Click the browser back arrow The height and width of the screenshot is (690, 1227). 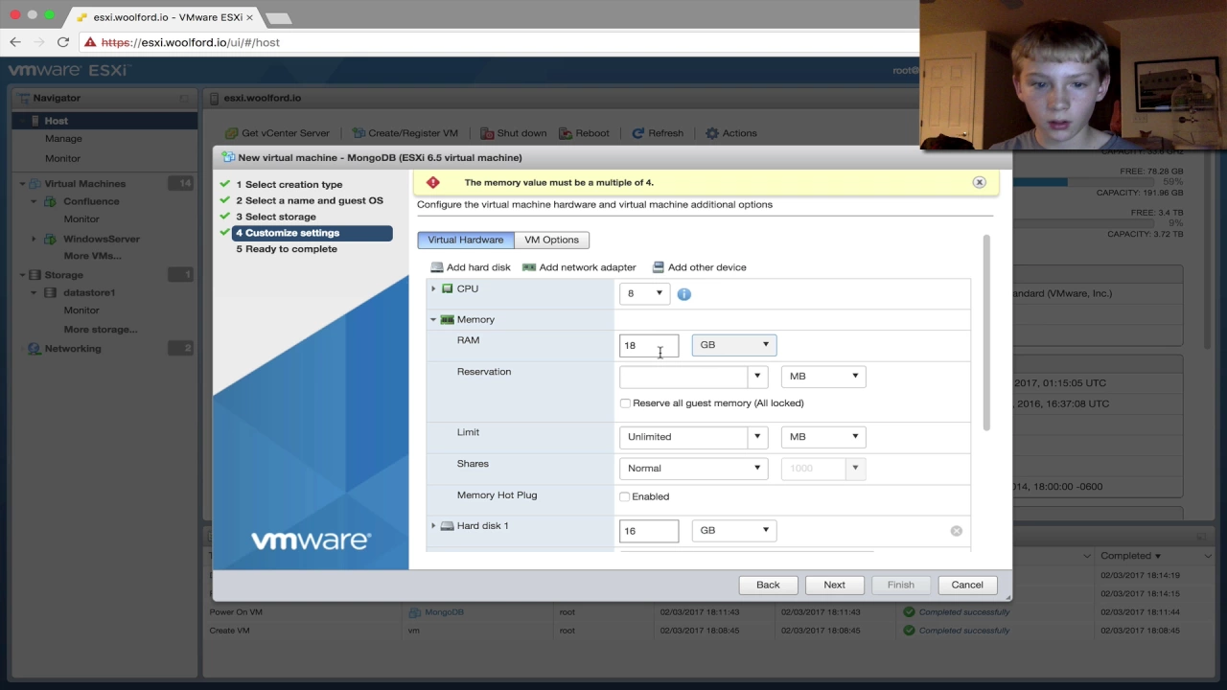click(x=15, y=42)
